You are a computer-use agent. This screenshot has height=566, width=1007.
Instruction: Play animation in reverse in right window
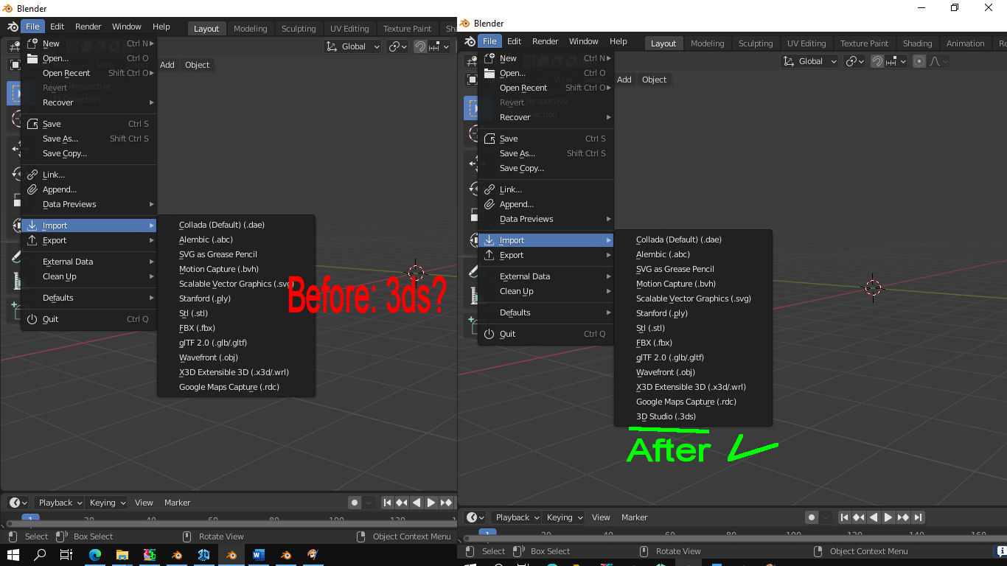click(x=874, y=517)
